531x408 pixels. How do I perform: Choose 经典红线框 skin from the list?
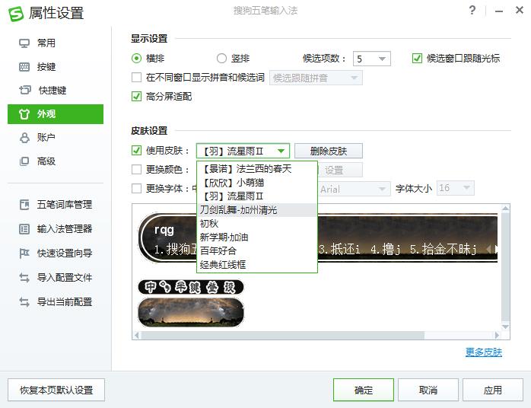257,265
